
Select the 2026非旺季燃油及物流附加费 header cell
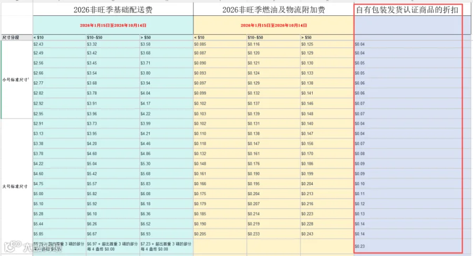coord(274,9)
